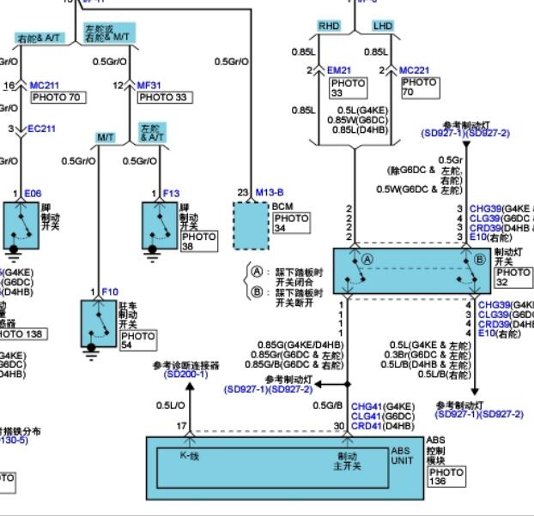Select the F10 parking brake switch symbol
The height and width of the screenshot is (516, 534).
(x=99, y=324)
